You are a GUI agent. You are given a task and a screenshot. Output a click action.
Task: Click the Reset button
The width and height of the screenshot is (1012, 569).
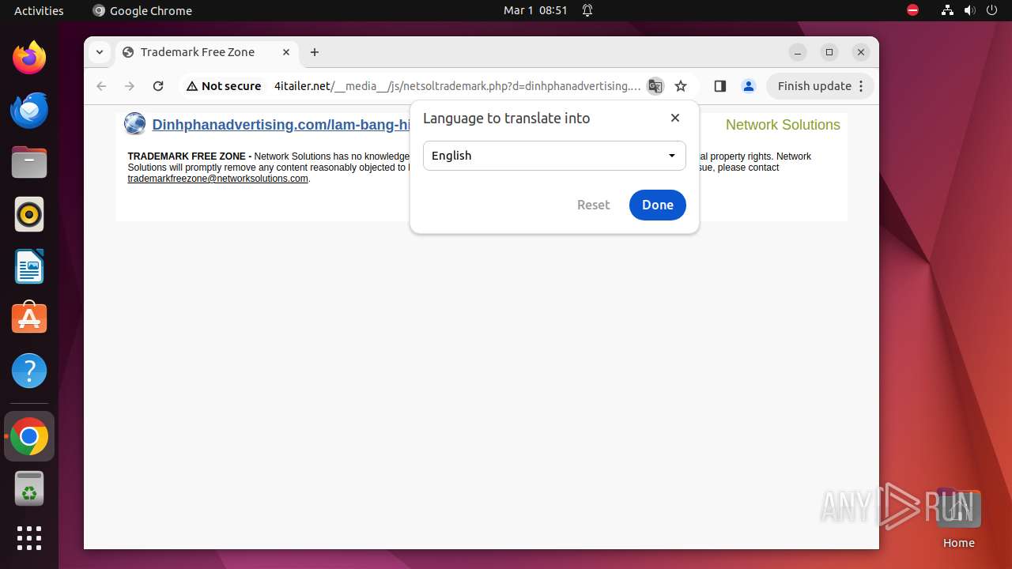click(593, 205)
